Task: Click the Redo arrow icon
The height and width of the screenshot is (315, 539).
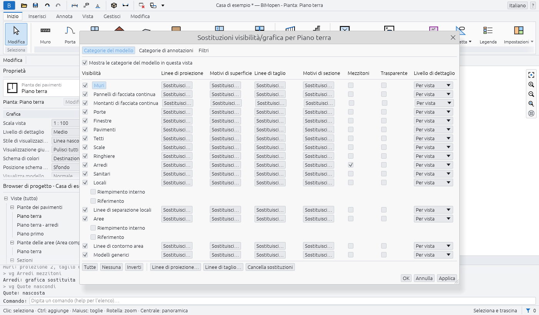Action: click(58, 5)
